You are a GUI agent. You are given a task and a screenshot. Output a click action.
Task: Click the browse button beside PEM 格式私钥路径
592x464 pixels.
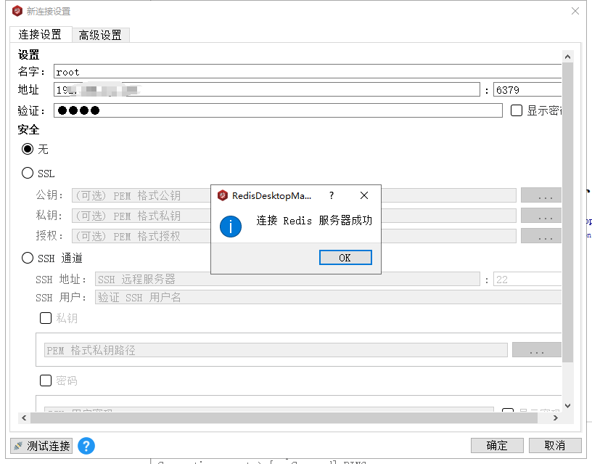coord(537,350)
